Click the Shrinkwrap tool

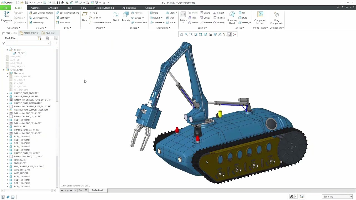36,22
